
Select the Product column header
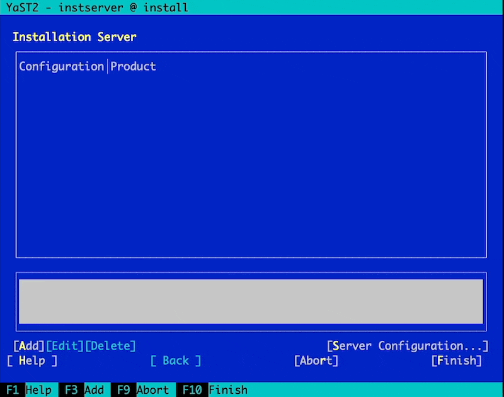pos(134,66)
